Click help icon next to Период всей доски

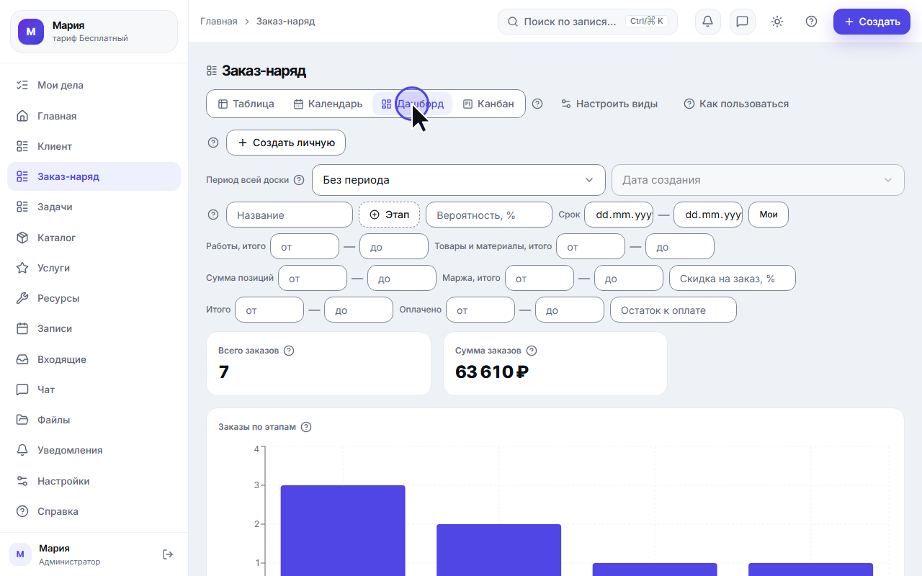point(299,180)
